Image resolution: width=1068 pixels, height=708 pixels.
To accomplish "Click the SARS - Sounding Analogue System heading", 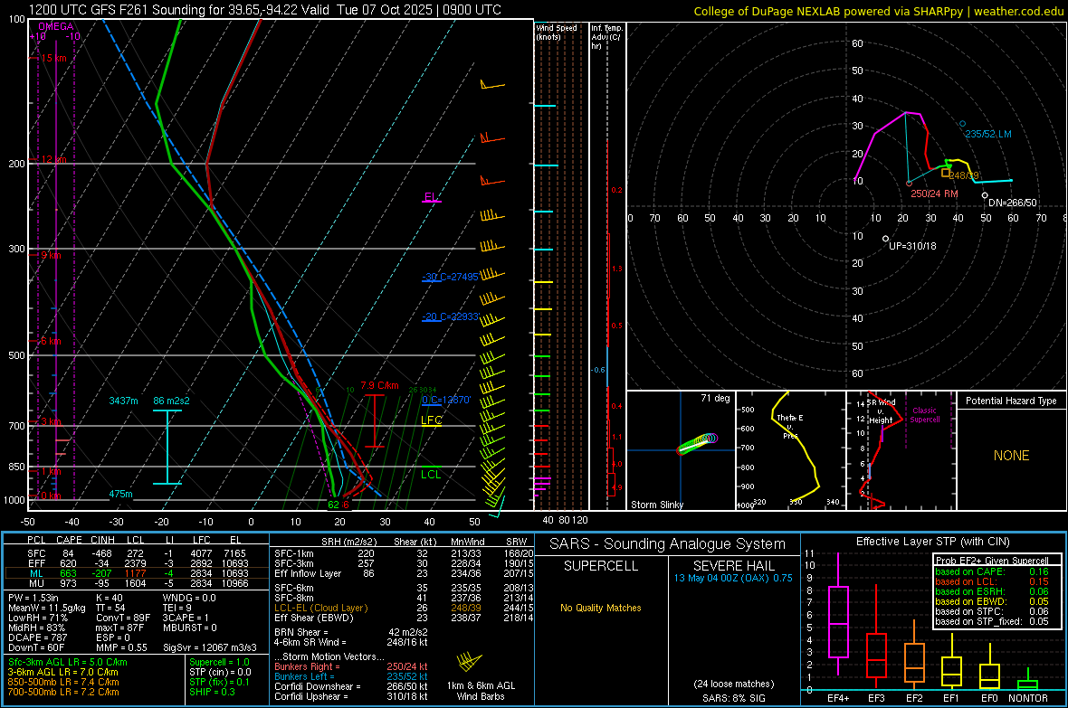I will (x=667, y=544).
